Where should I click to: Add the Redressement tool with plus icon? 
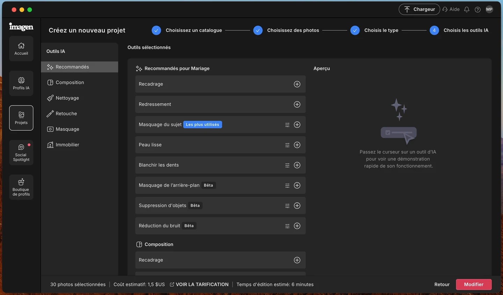tap(297, 104)
